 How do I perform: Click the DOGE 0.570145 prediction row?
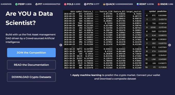pos(156,27)
